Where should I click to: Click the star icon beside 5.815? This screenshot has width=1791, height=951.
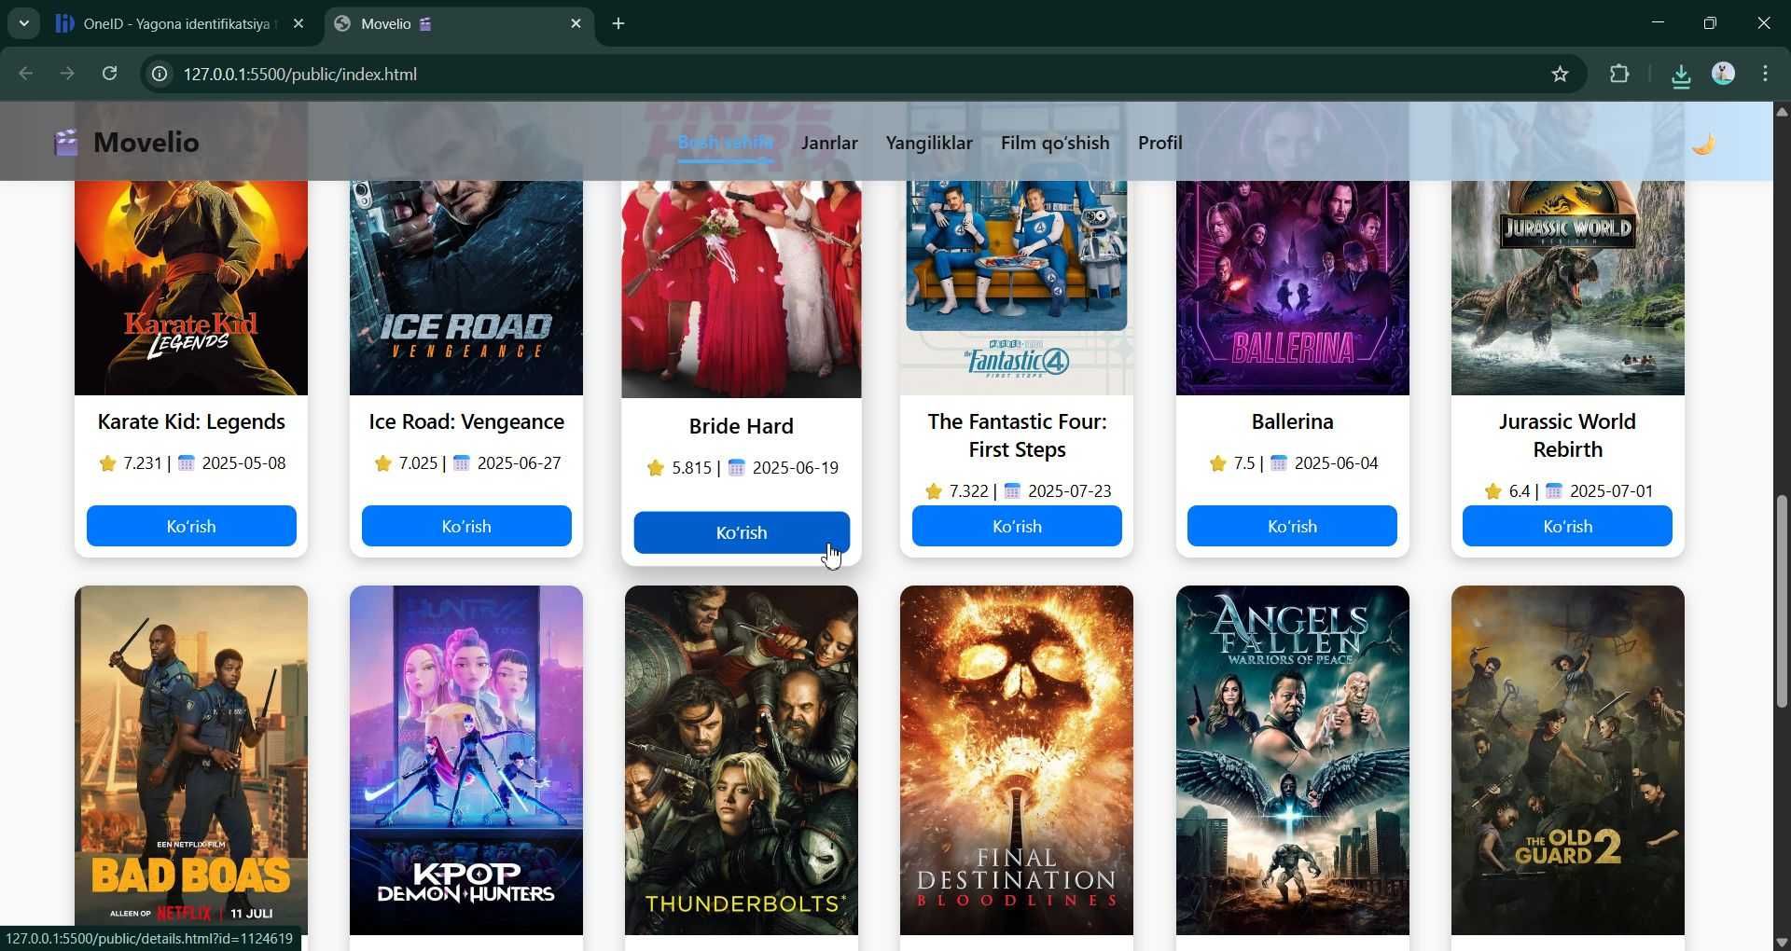point(656,468)
